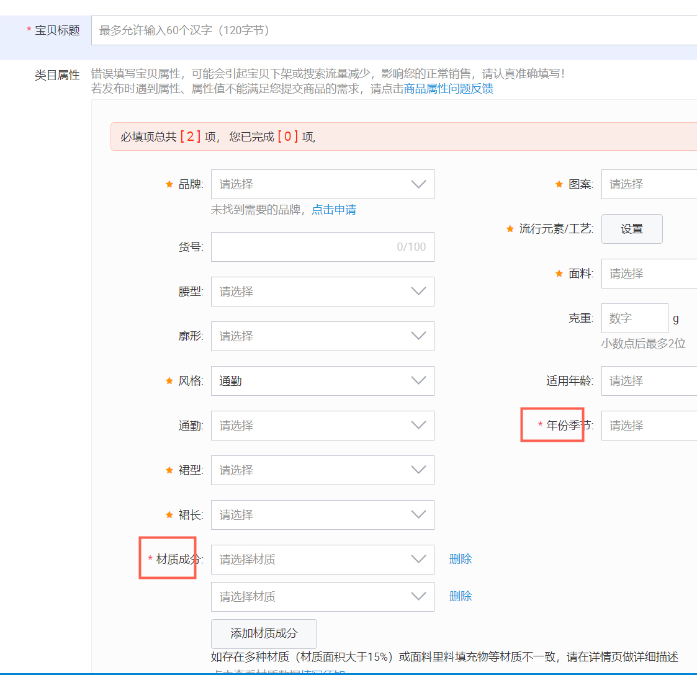Open the second 请选择材质 material dropdown
The width and height of the screenshot is (697, 675).
(322, 597)
